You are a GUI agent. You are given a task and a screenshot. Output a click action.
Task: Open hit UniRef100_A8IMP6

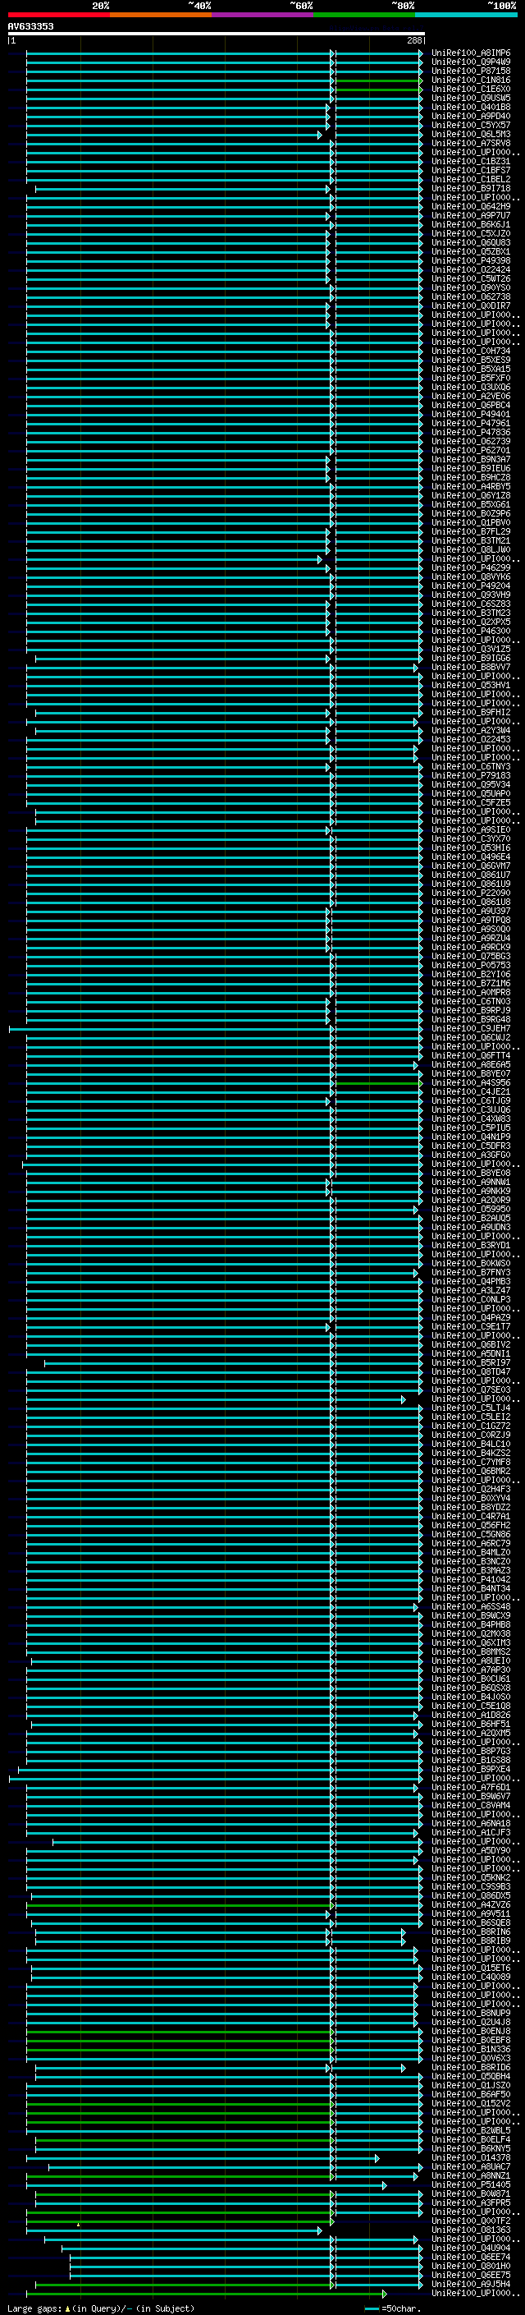471,53
